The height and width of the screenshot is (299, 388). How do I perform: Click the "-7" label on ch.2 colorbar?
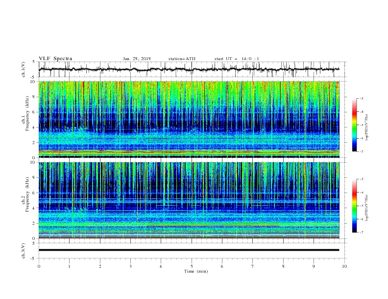pos(362,232)
